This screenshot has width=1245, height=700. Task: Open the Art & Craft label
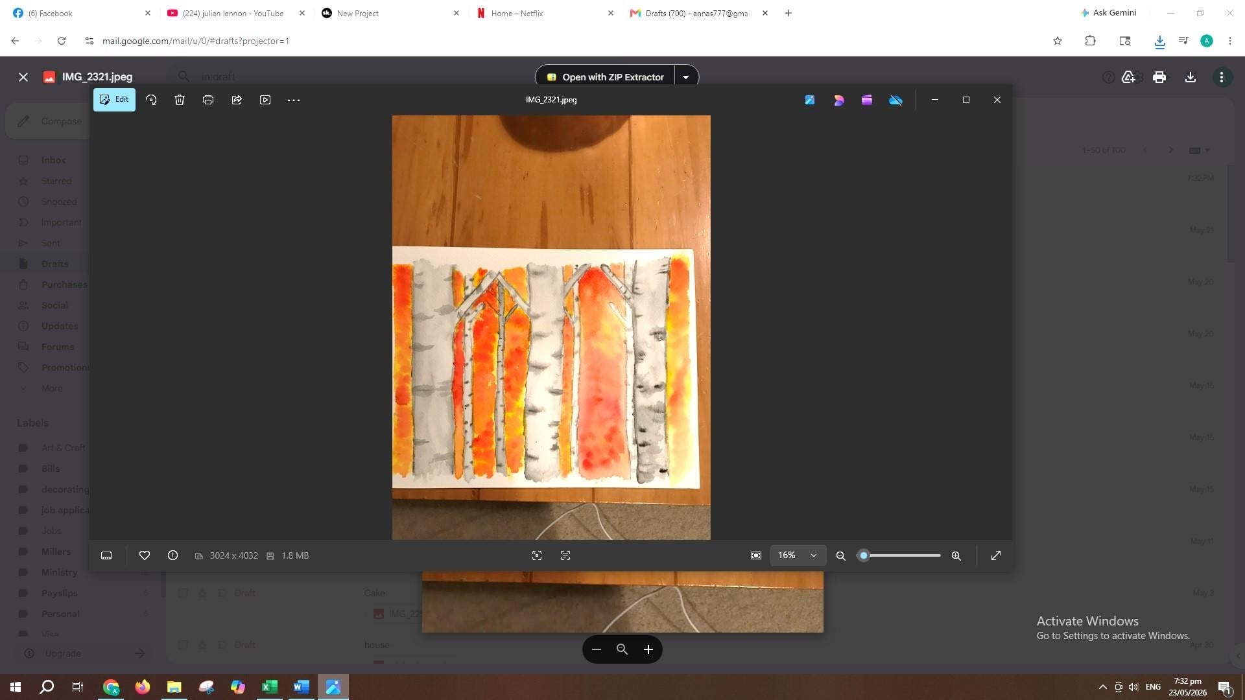[63, 448]
